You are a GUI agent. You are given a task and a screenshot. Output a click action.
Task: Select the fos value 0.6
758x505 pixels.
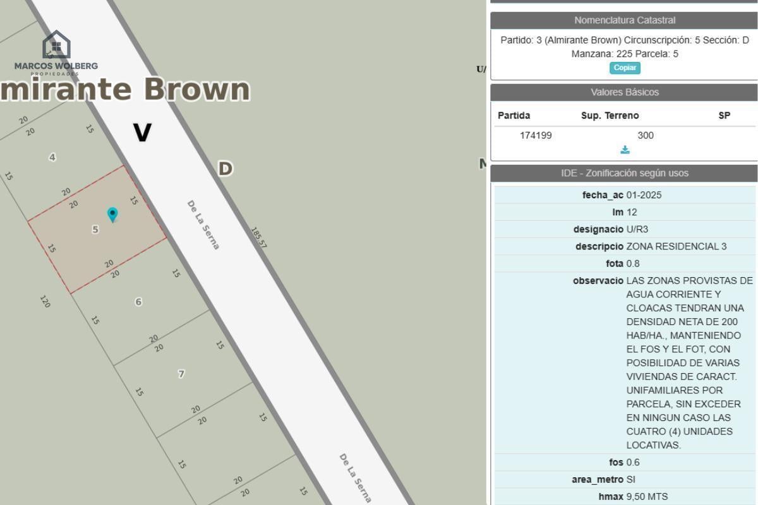point(633,462)
